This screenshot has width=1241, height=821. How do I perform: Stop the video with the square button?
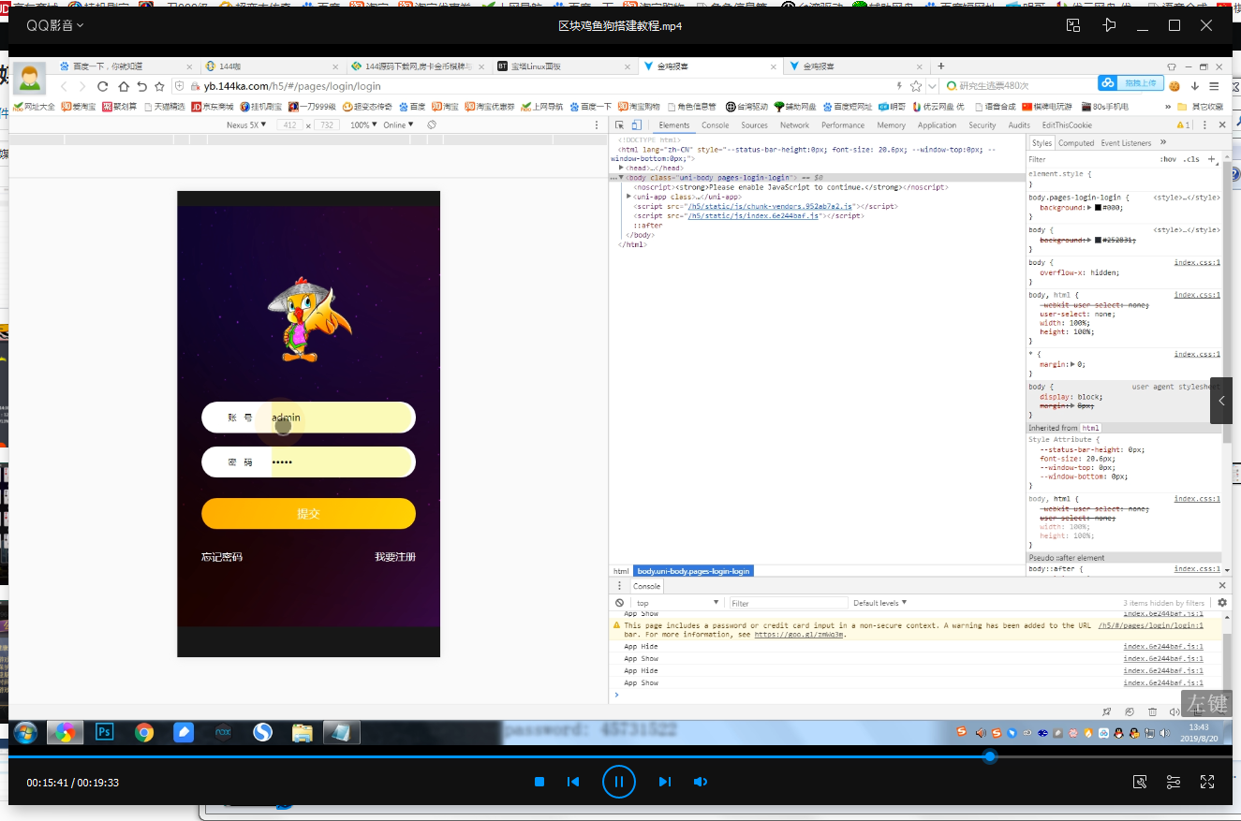click(539, 782)
